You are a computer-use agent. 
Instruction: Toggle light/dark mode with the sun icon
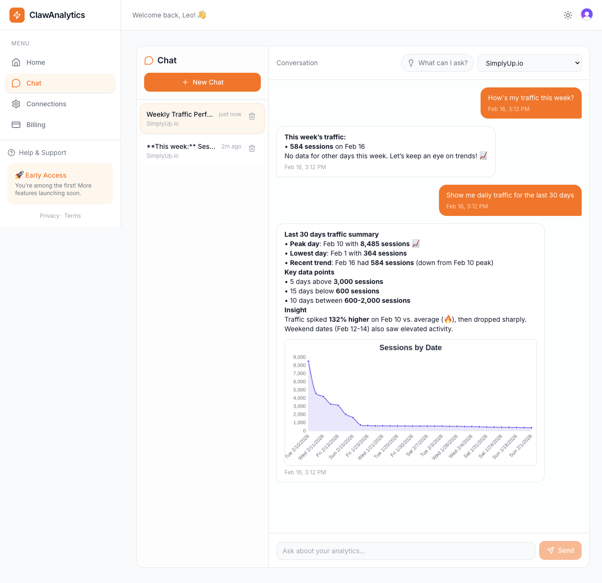point(568,15)
